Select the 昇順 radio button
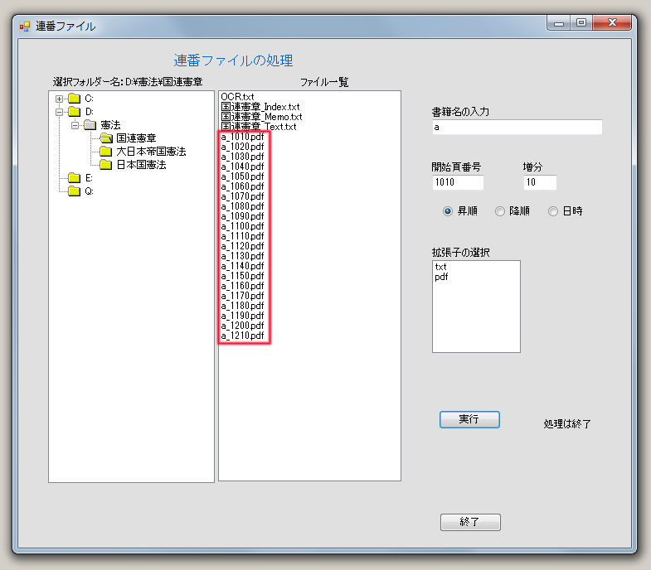Viewport: 651px width, 570px height. (448, 211)
